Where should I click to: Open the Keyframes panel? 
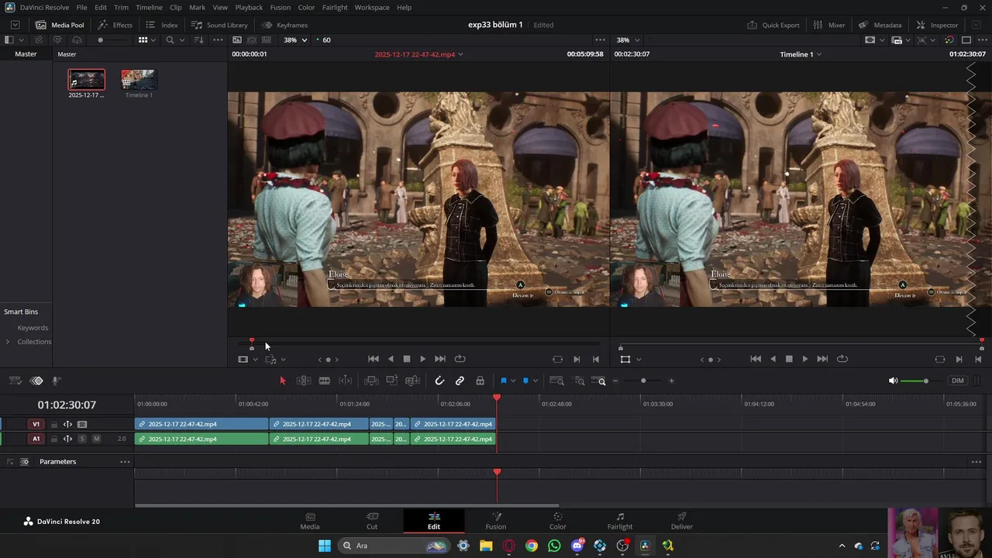[284, 25]
